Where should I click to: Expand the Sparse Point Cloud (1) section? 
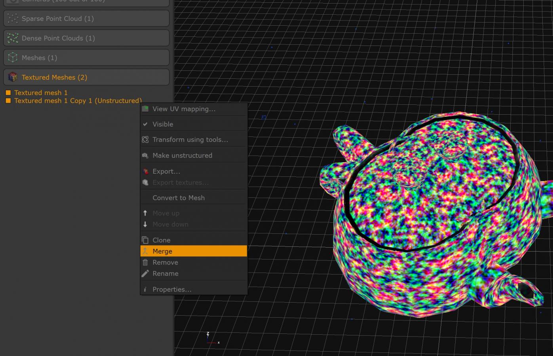[x=86, y=19]
